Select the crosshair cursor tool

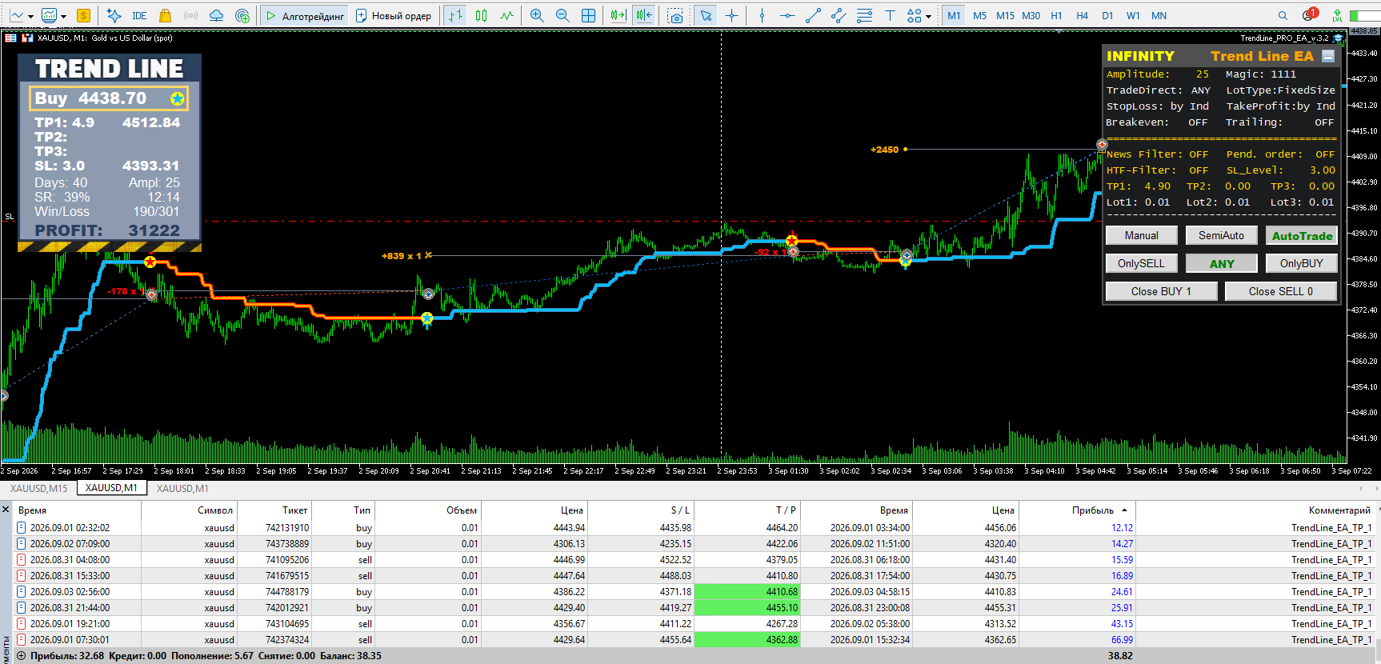tap(731, 15)
